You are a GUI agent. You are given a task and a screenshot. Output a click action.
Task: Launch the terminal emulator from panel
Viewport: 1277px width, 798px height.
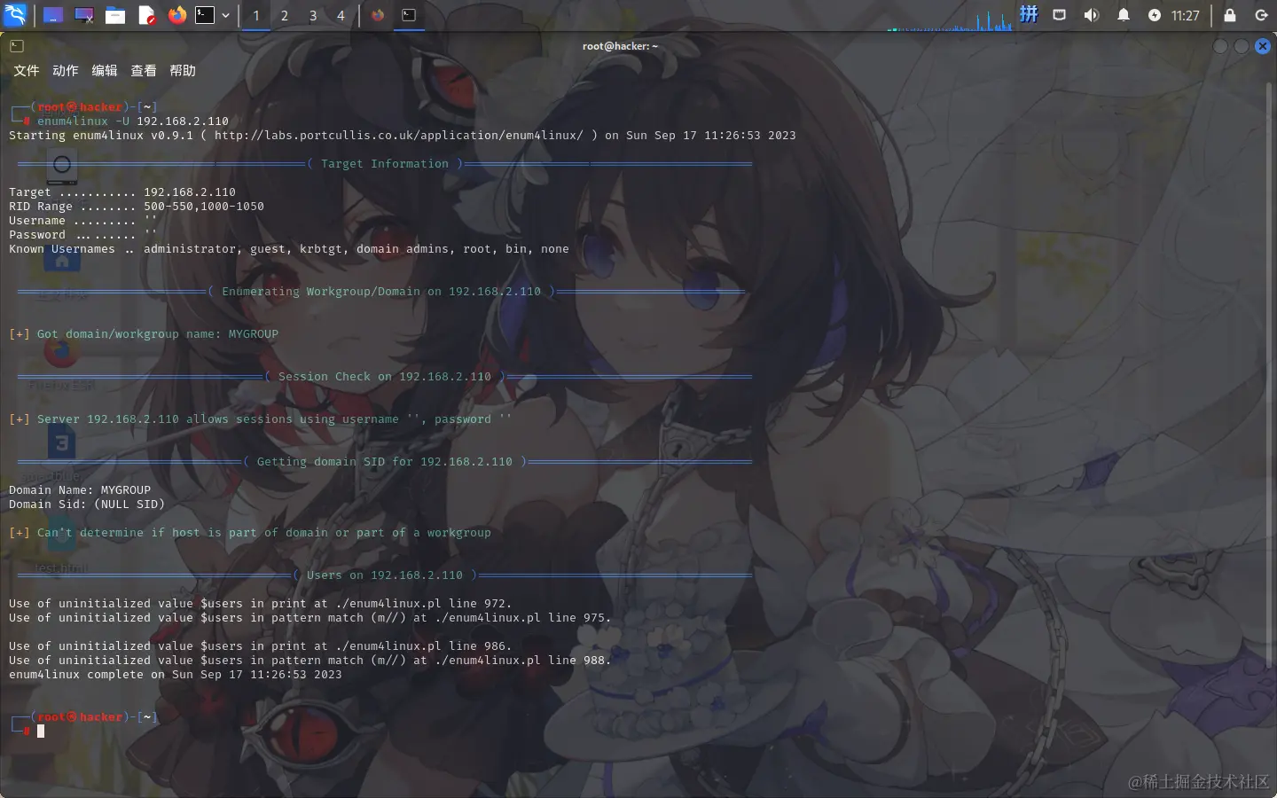[x=205, y=15]
